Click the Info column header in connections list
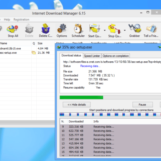Image resolution: width=161 pixels, height=161 pixels. pos(127,122)
